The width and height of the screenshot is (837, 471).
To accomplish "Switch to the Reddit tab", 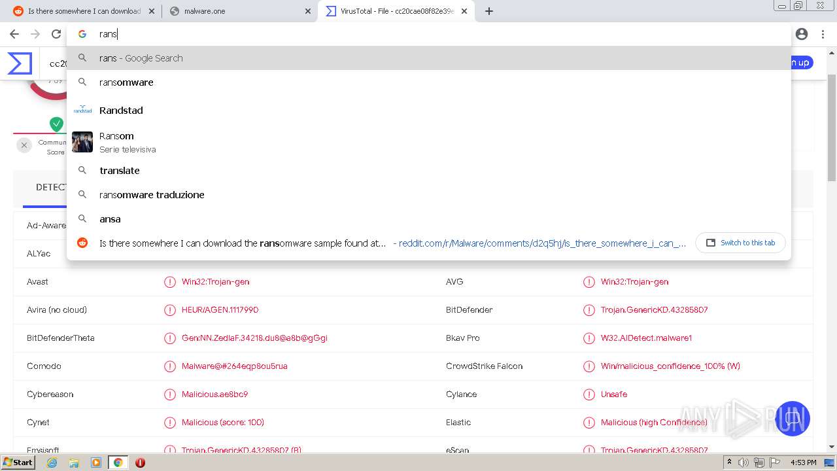I will pos(84,11).
